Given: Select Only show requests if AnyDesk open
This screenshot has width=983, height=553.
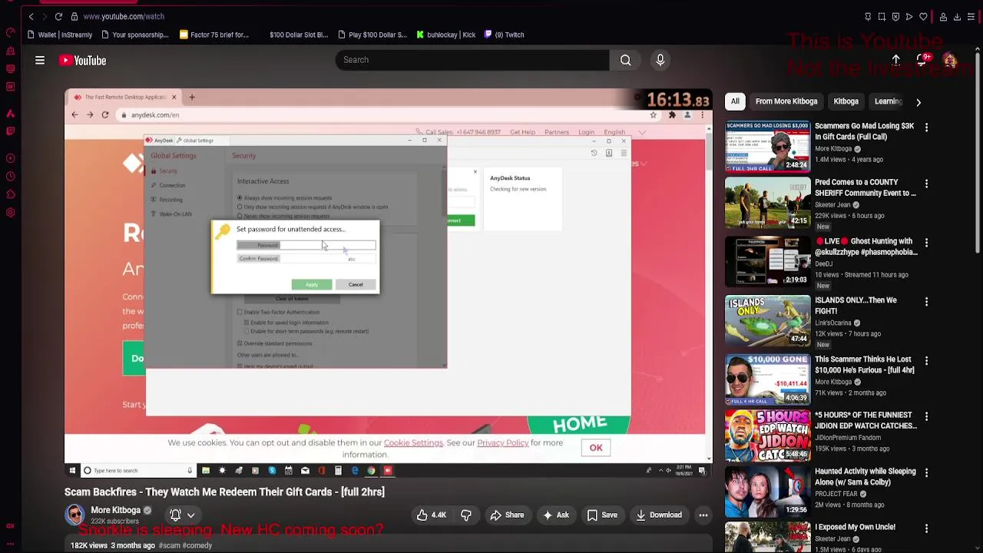Looking at the screenshot, I should point(313,207).
